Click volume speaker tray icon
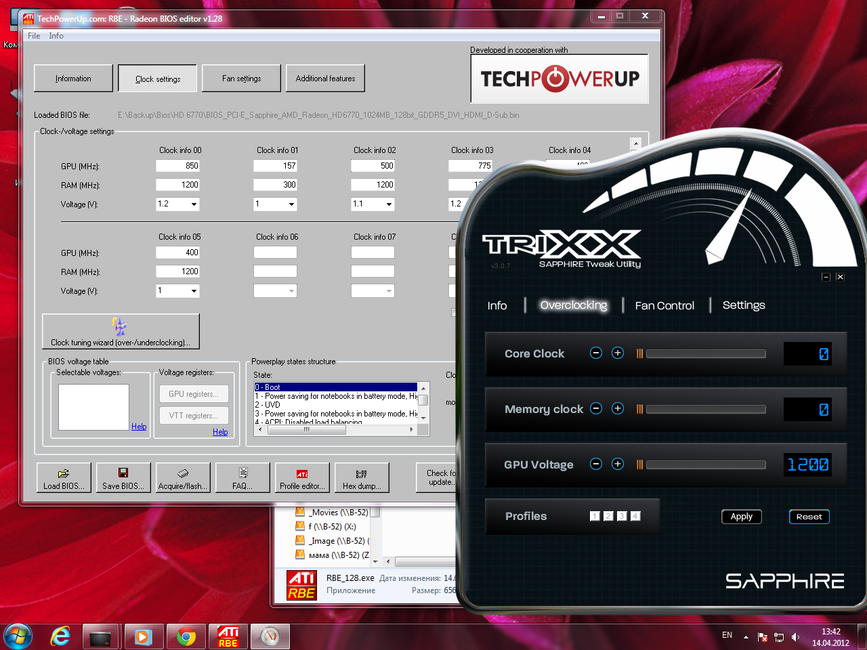 [x=795, y=637]
